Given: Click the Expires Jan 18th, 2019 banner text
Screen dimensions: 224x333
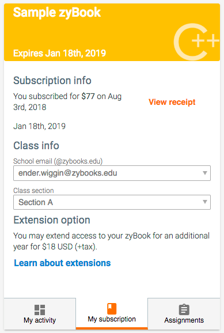Looking at the screenshot, I should [x=59, y=53].
